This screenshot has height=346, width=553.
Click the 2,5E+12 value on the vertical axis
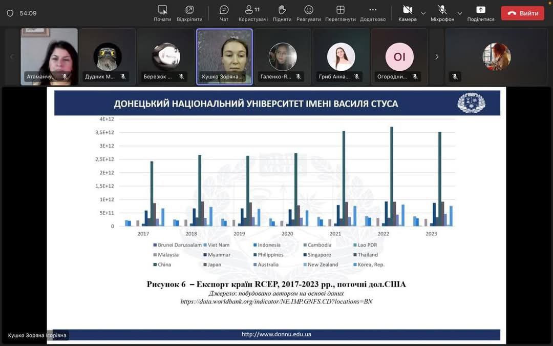(105, 159)
